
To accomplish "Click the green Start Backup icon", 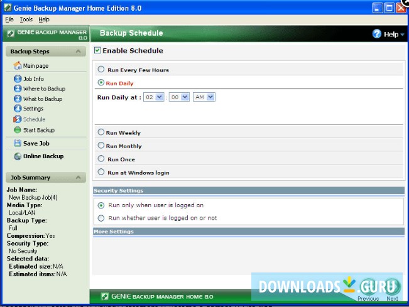I will (17, 130).
